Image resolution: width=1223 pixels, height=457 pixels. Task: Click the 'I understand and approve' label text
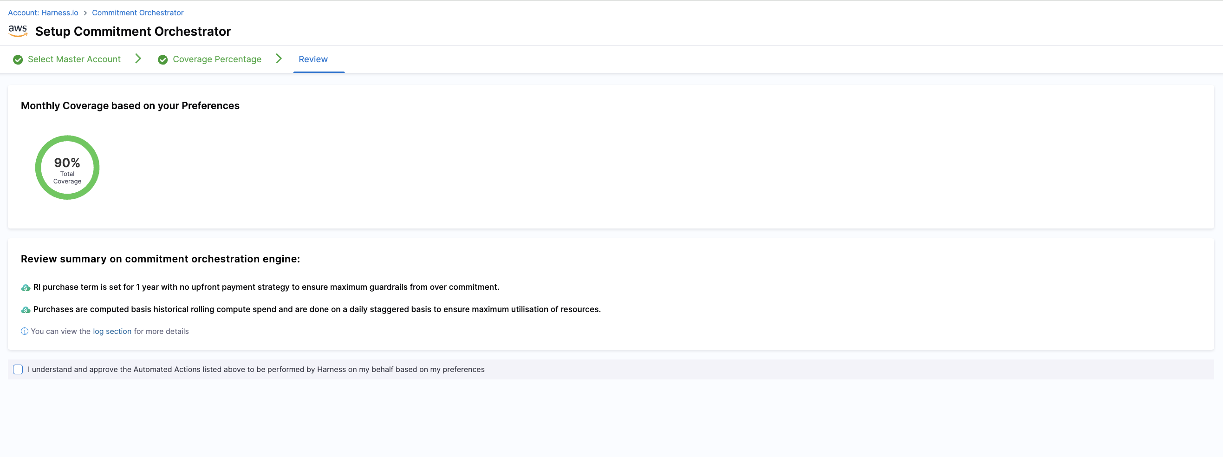[x=256, y=370]
